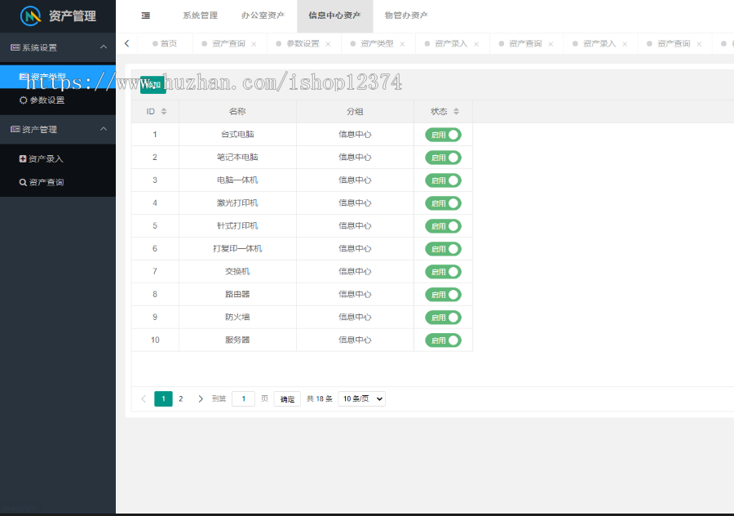Disable the 激光打印机 status switch
This screenshot has height=516, width=734.
coord(443,203)
